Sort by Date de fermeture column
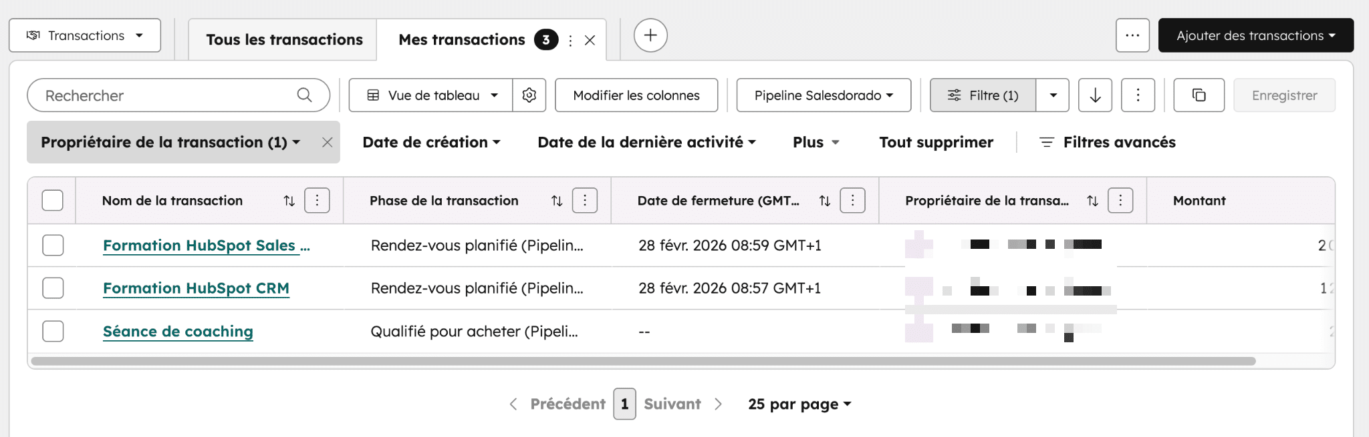The height and width of the screenshot is (437, 1369). [825, 201]
